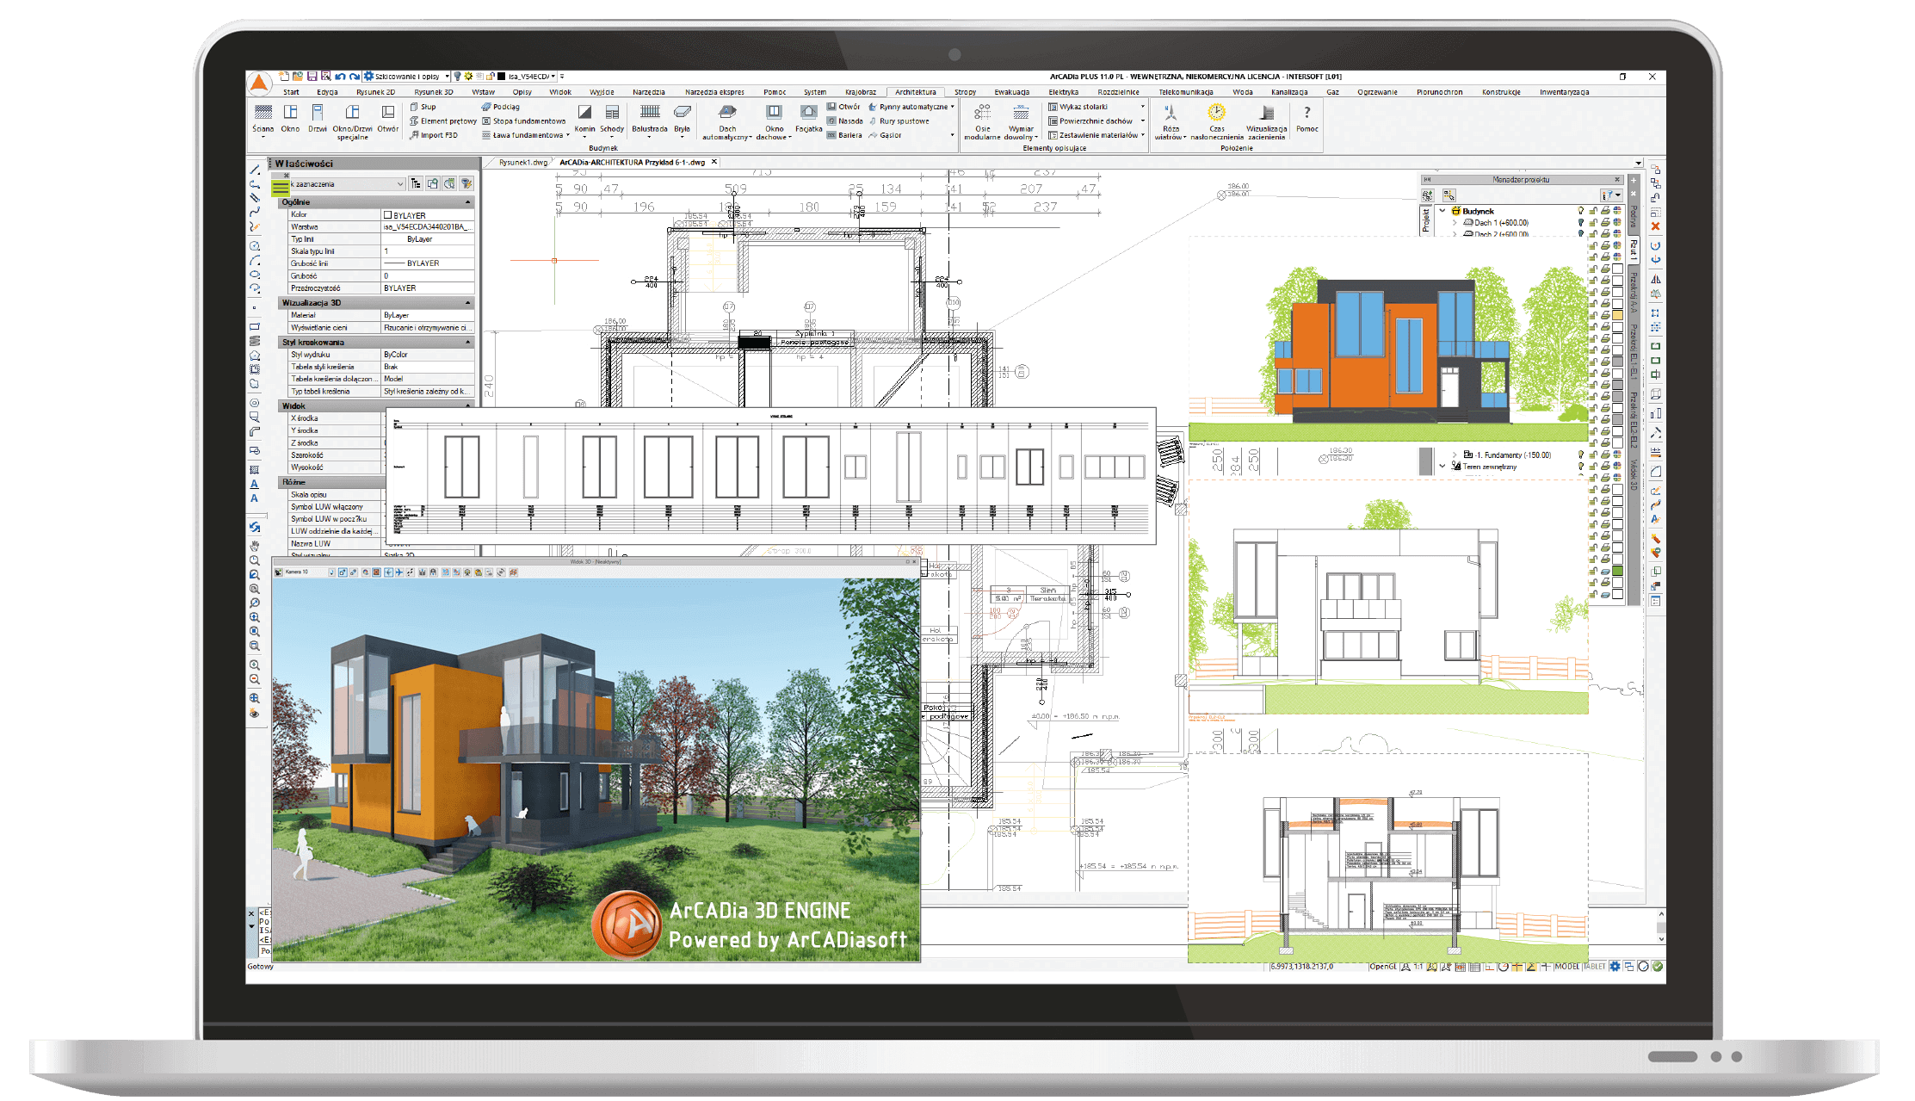The image size is (1915, 1101).
Task: Toggle visibility bulb for Dach 1
Action: point(1580,222)
